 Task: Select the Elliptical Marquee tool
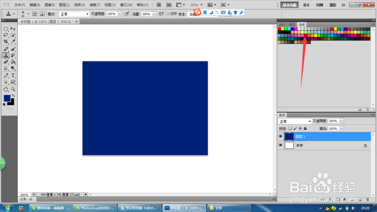pos(6,29)
